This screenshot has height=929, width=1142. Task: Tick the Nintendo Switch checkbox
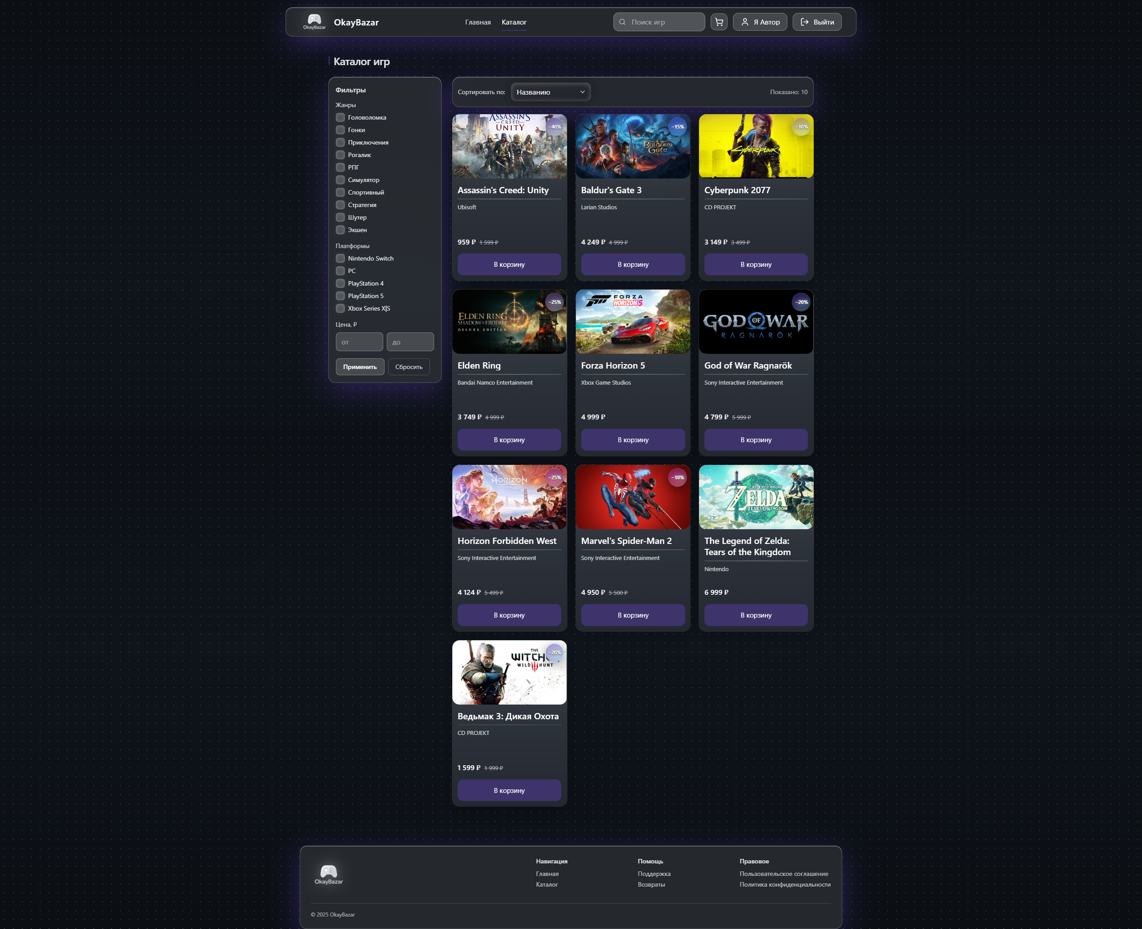click(340, 258)
